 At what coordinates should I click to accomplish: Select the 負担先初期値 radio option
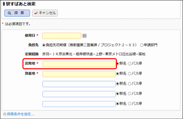point(44,45)
